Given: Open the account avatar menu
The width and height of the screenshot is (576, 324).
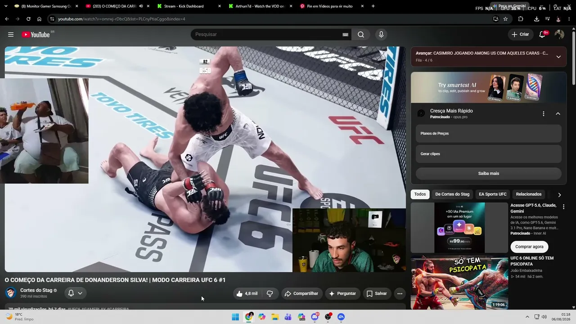Looking at the screenshot, I should [x=559, y=35].
